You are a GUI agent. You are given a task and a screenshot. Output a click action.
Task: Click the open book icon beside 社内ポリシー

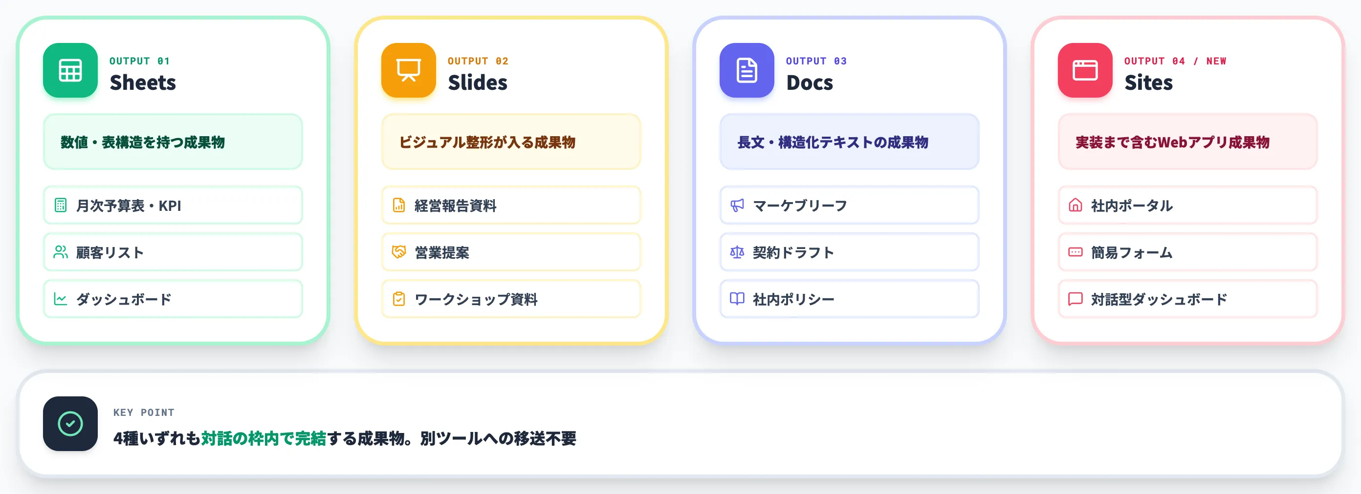pyautogui.click(x=737, y=299)
